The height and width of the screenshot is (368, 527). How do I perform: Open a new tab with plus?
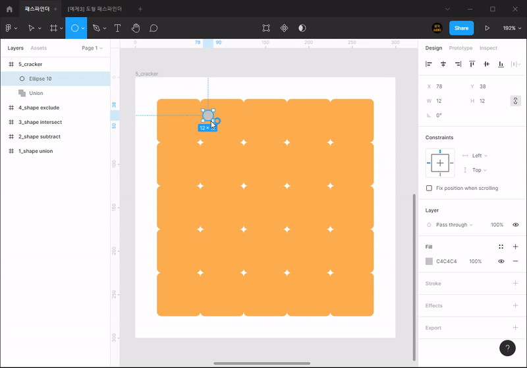click(x=140, y=9)
